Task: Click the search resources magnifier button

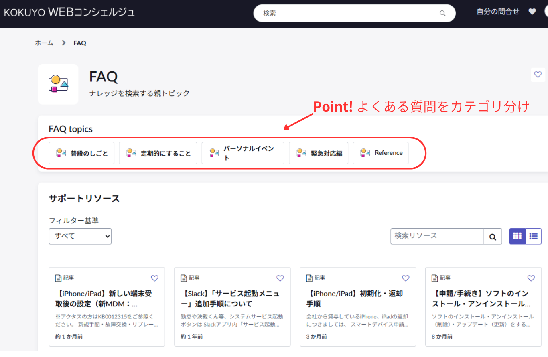Action: point(493,237)
